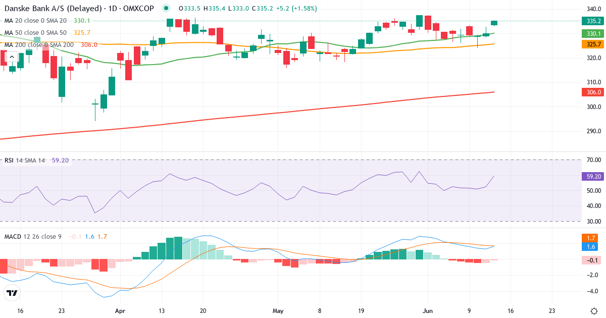Click the TradingView logo
Viewport: 606px width, 318px height.
tap(12, 293)
